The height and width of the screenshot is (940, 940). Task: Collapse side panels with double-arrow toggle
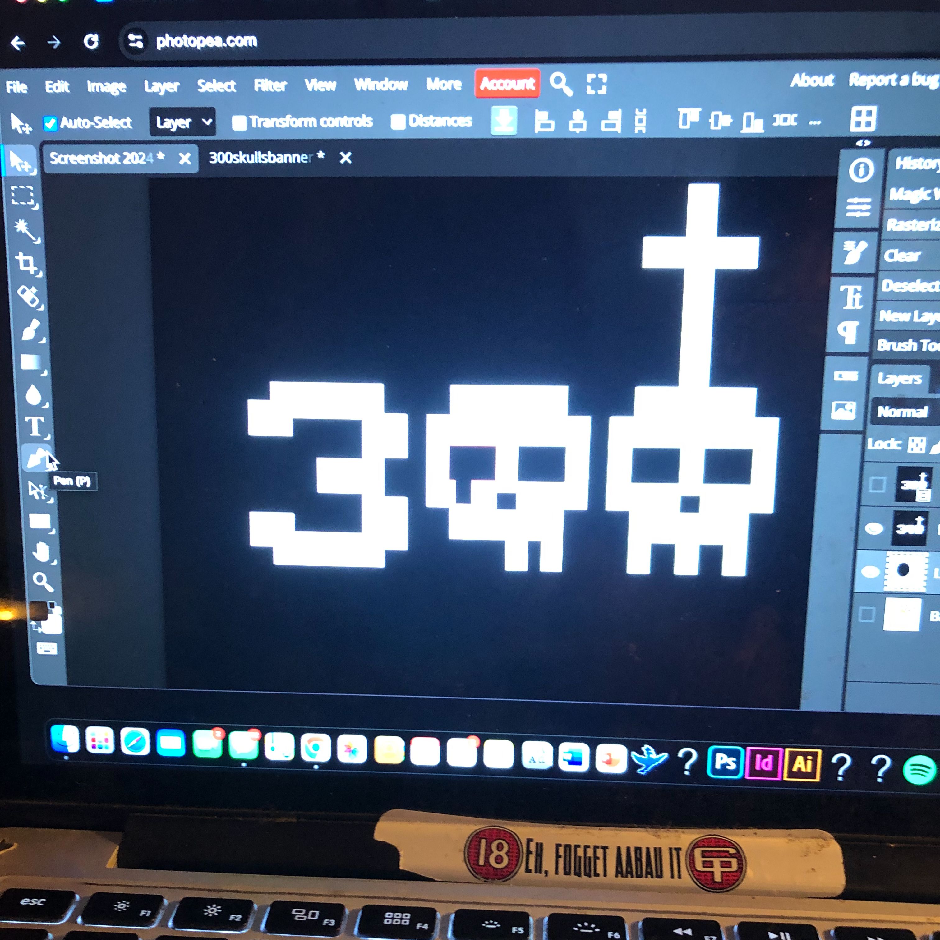(x=863, y=143)
